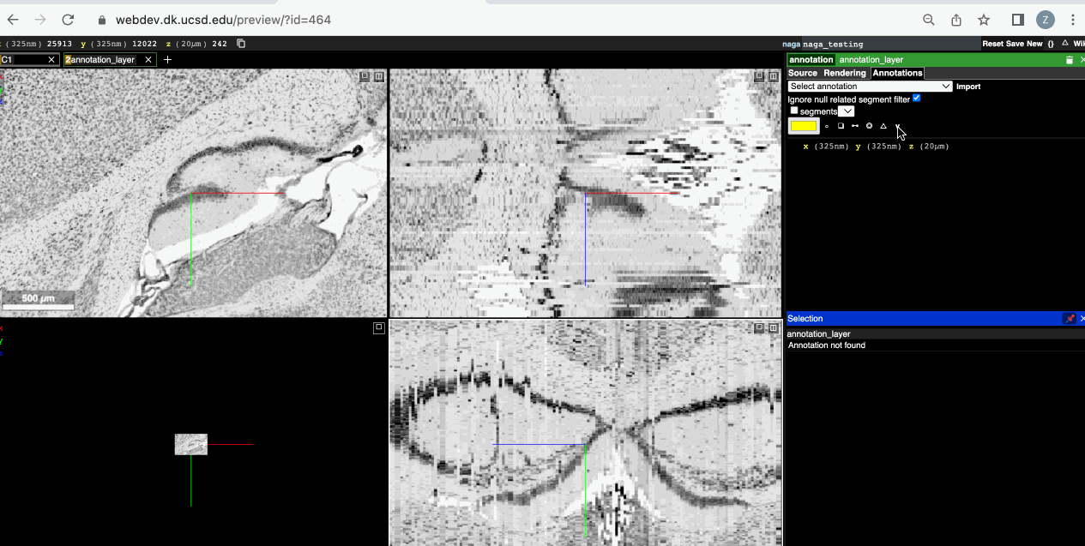Maximize the 3D view panel
Viewport: 1085px width, 546px height.
point(378,327)
